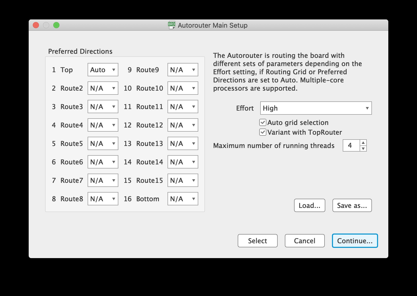Increase the maximum running threads value
The height and width of the screenshot is (296, 417).
tap(363, 143)
